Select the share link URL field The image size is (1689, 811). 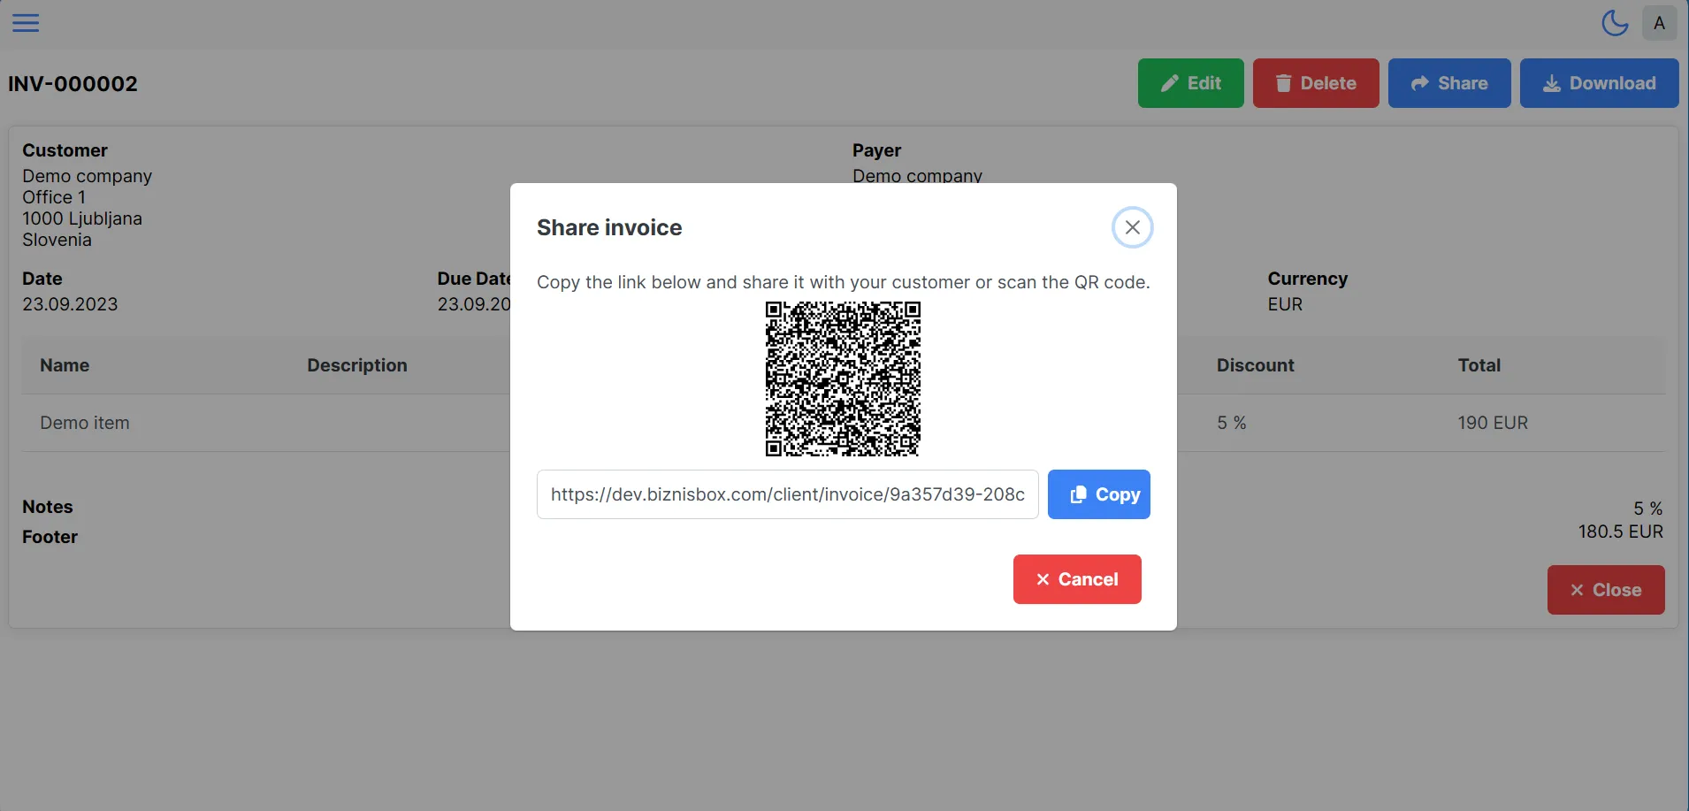coord(787,494)
